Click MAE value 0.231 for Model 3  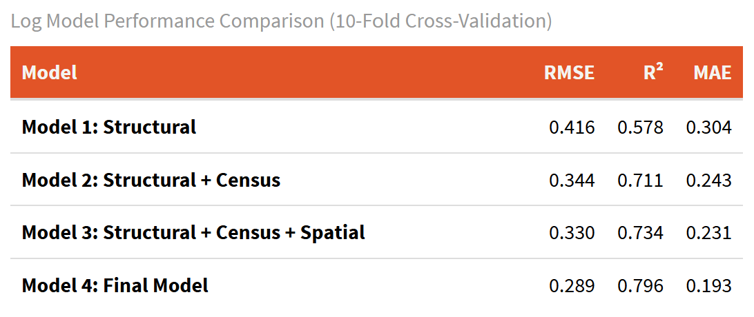tap(708, 233)
